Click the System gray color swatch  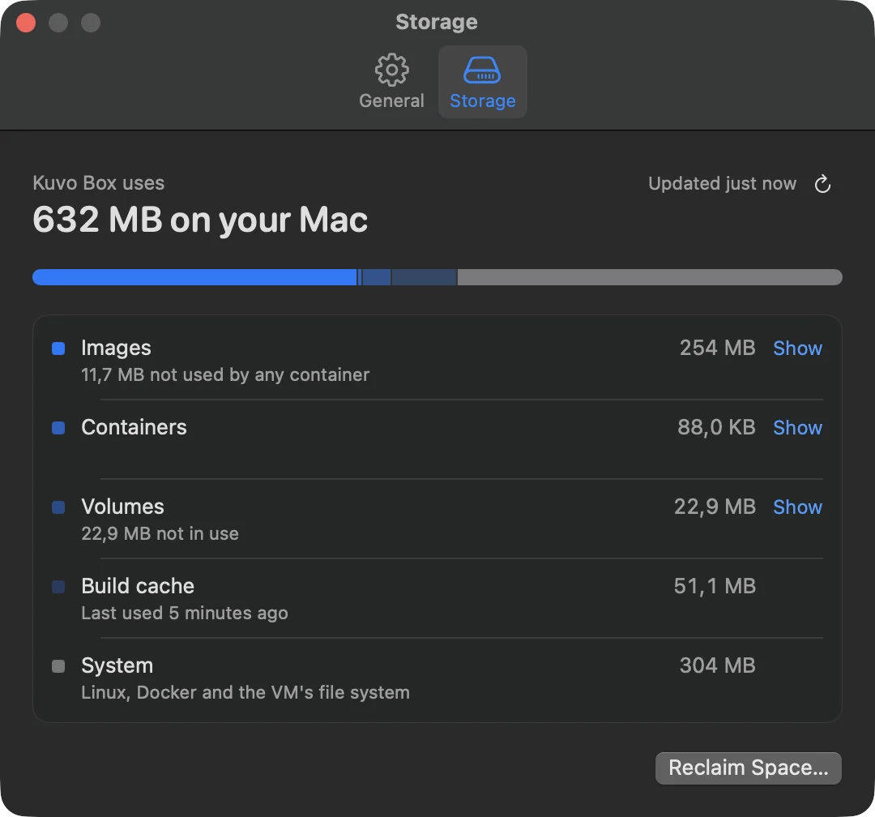point(58,665)
